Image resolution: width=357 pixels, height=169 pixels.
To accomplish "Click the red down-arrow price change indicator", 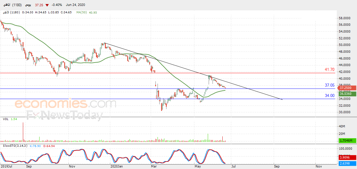I will point(47,5).
